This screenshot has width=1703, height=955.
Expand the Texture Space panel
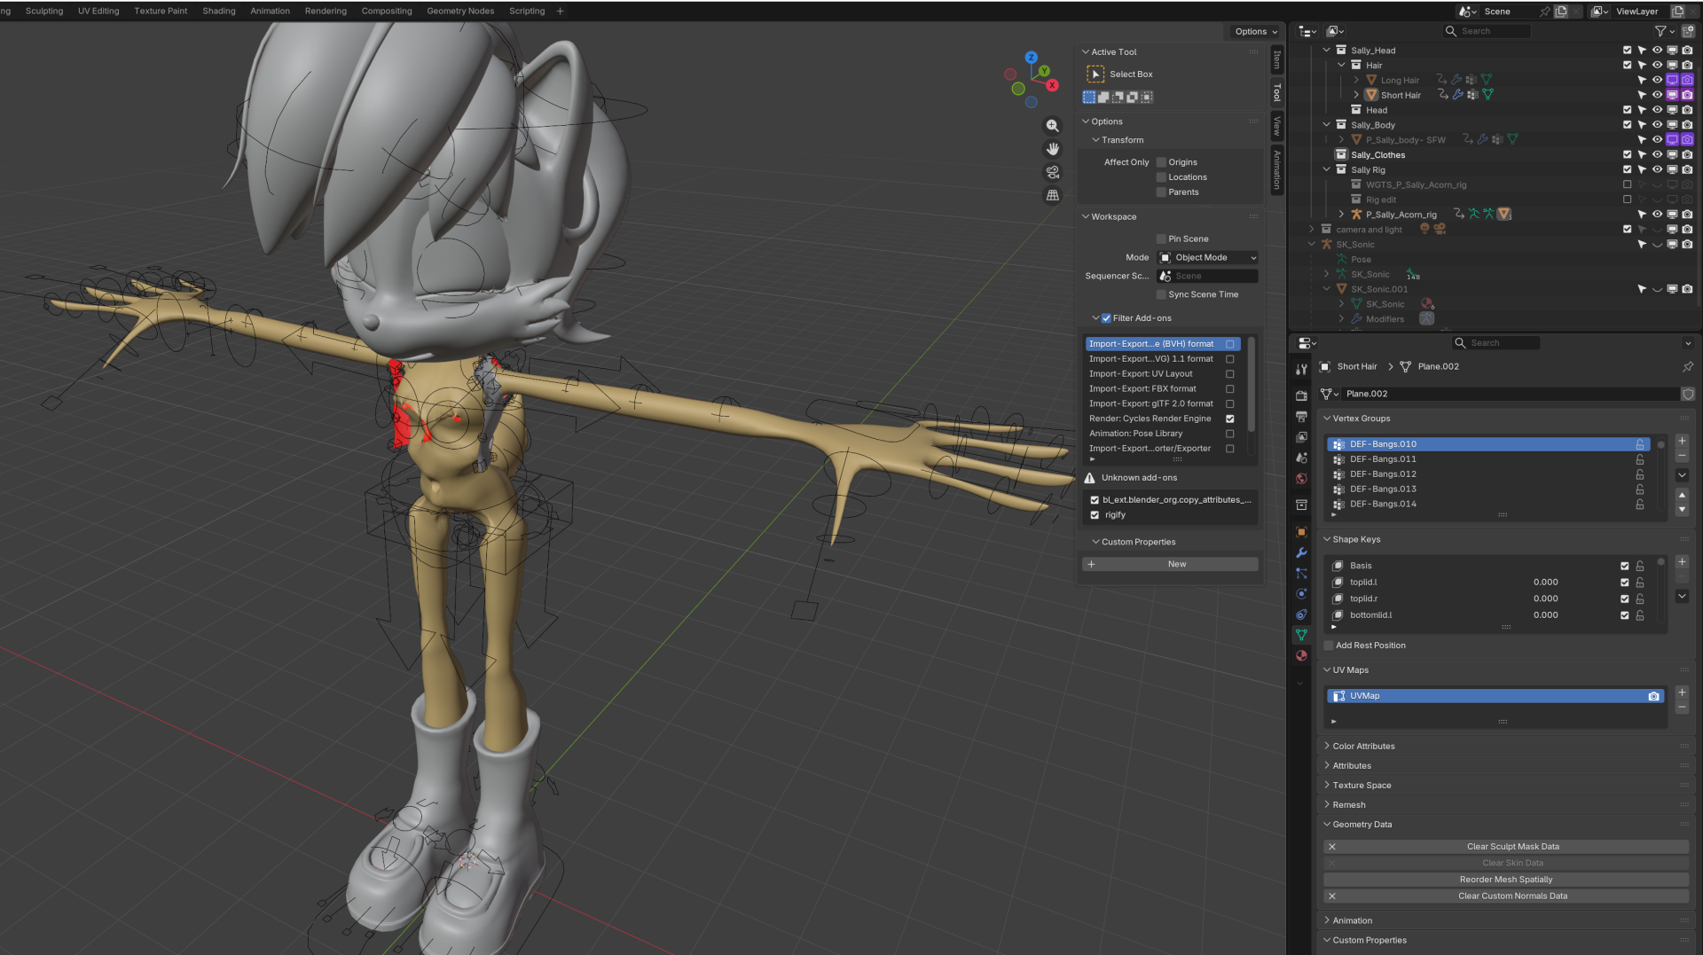(1328, 786)
